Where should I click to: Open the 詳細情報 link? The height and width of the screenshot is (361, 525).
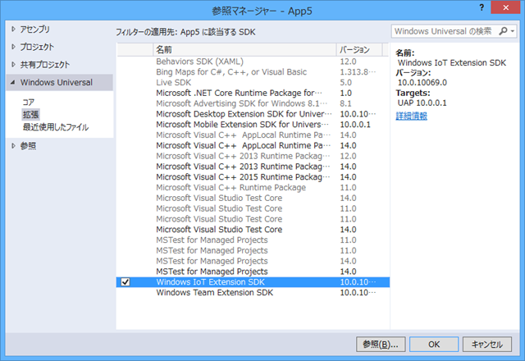412,116
